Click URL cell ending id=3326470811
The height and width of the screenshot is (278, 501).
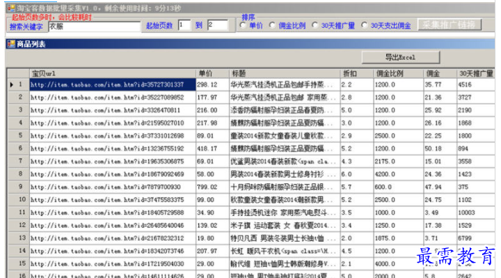113,110
